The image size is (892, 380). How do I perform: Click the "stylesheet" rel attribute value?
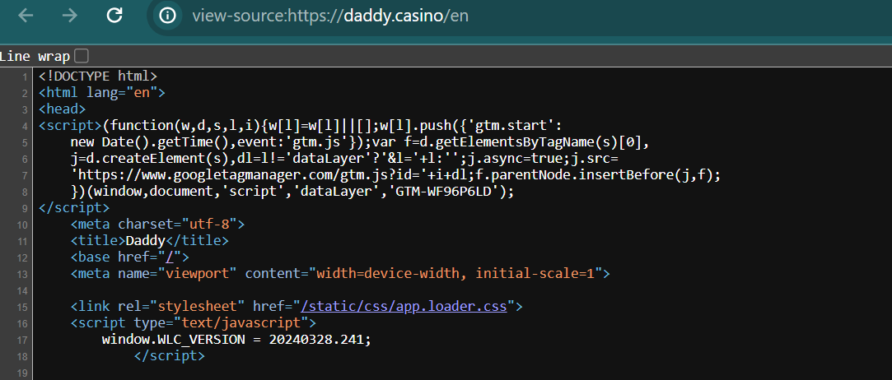pyautogui.click(x=198, y=307)
